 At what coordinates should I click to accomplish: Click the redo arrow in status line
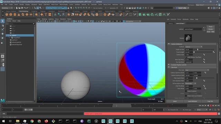coord(28,8)
